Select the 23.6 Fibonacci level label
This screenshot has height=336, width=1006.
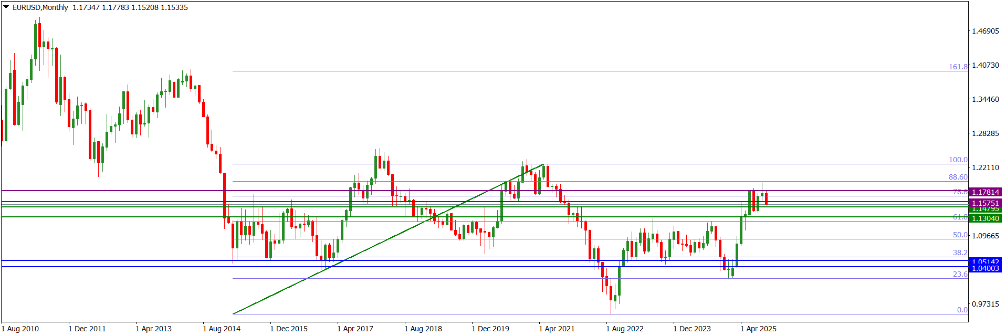point(960,274)
